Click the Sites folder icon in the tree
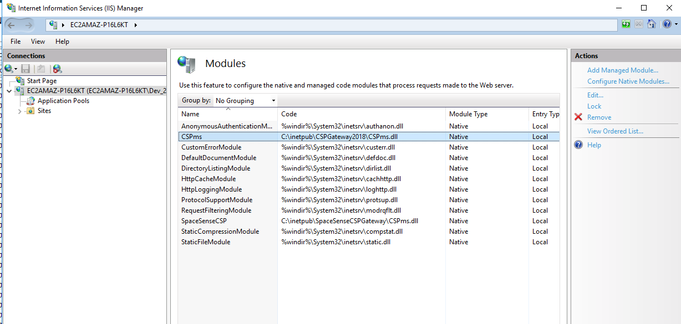 point(31,111)
